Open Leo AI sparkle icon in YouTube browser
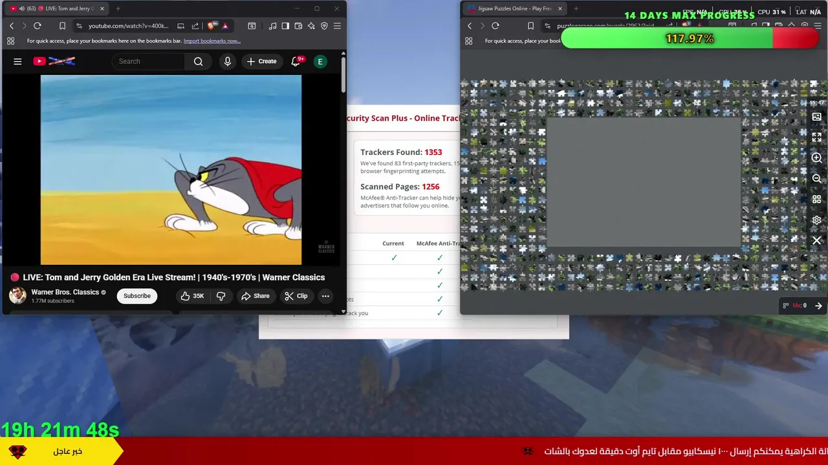 pyautogui.click(x=311, y=26)
